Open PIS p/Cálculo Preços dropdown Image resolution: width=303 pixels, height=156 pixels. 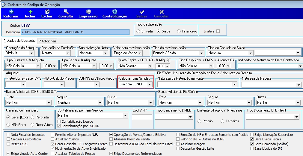[x=62, y=84]
